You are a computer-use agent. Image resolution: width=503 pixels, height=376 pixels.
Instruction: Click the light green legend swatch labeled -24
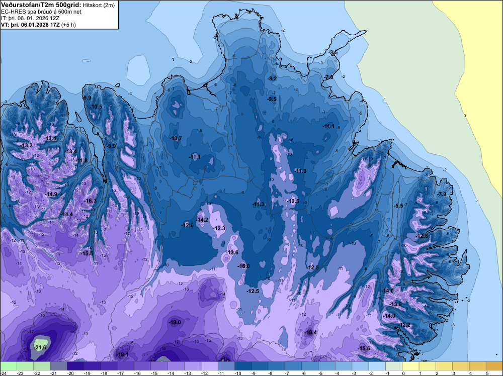[x=9, y=366]
